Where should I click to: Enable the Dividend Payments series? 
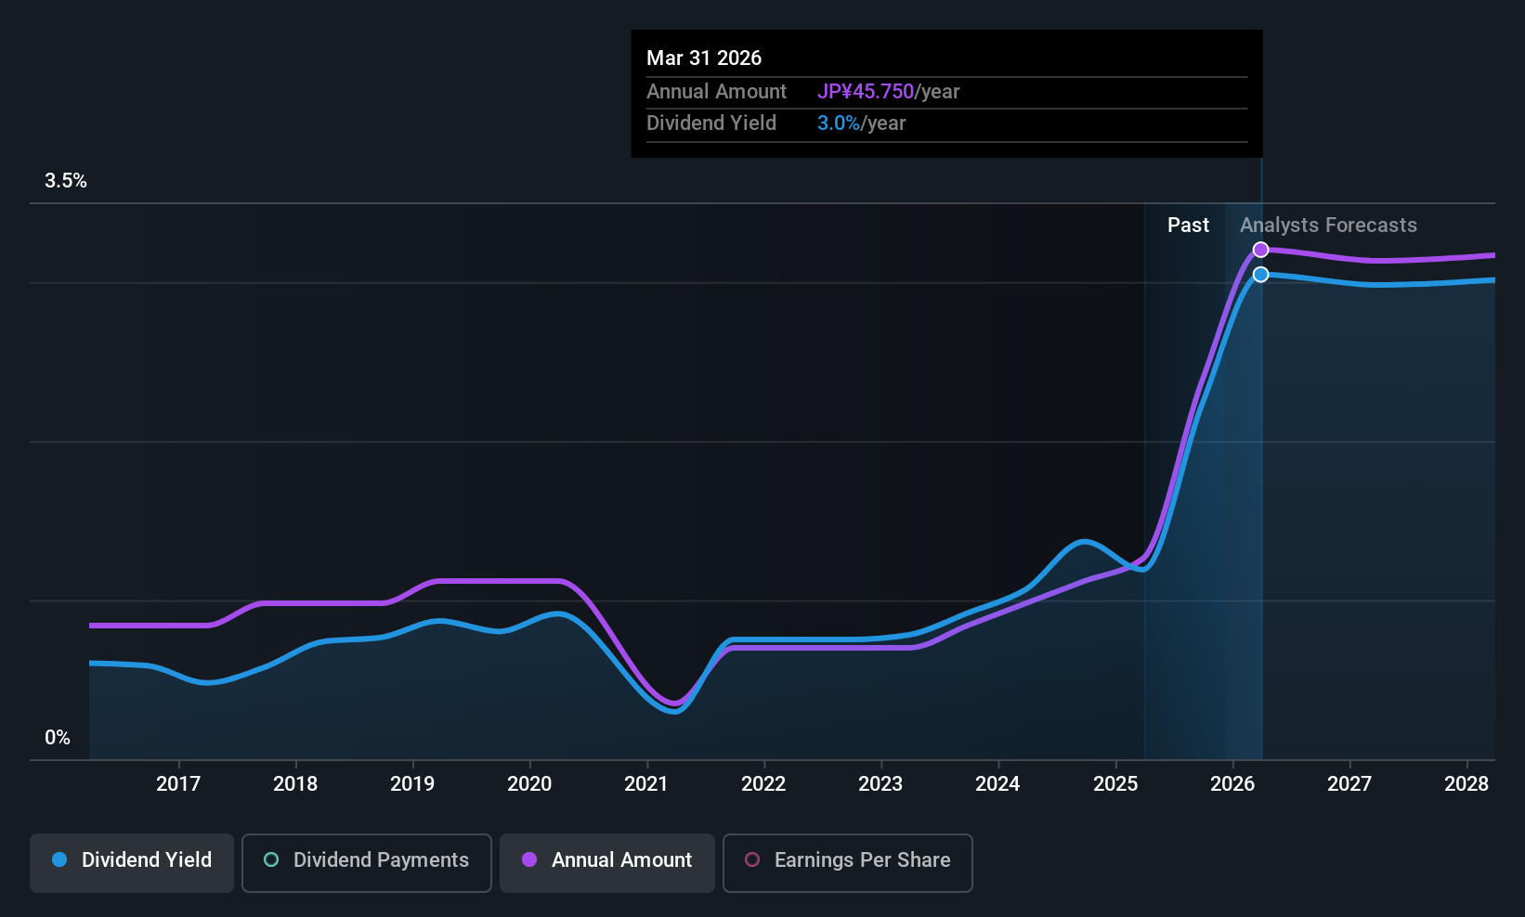(367, 863)
